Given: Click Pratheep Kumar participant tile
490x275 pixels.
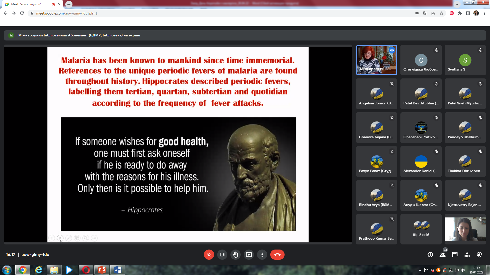Looking at the screenshot, I should coord(376,229).
